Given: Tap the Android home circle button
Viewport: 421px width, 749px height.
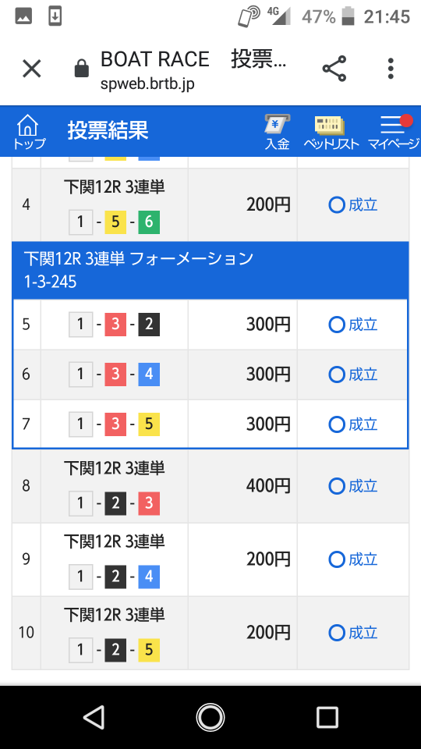Looking at the screenshot, I should (210, 717).
